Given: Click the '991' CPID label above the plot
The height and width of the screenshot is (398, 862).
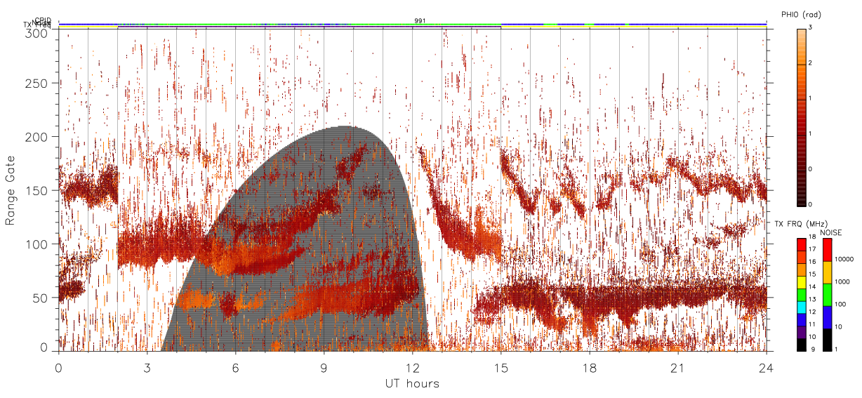Looking at the screenshot, I should [x=420, y=21].
